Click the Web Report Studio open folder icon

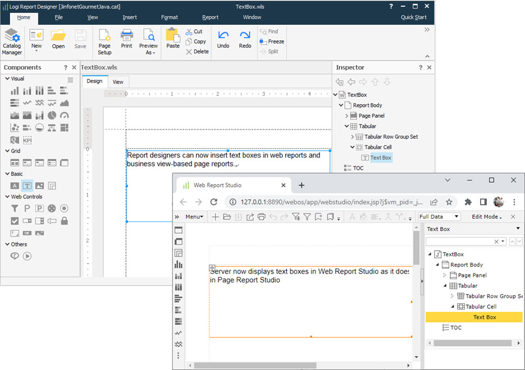coord(227,217)
